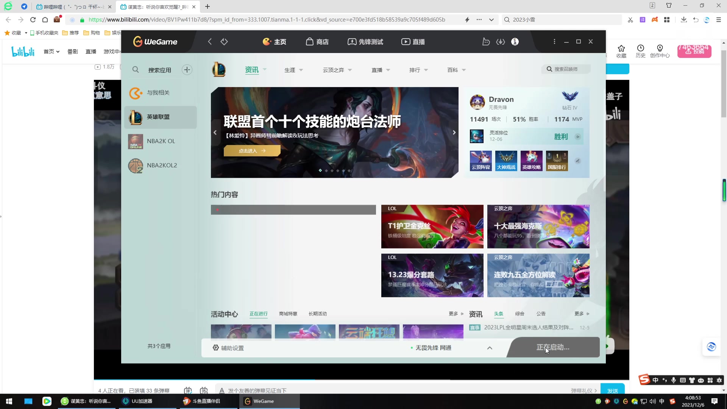Open WeGame three-dot more menu
727x409 pixels.
pyautogui.click(x=554, y=42)
